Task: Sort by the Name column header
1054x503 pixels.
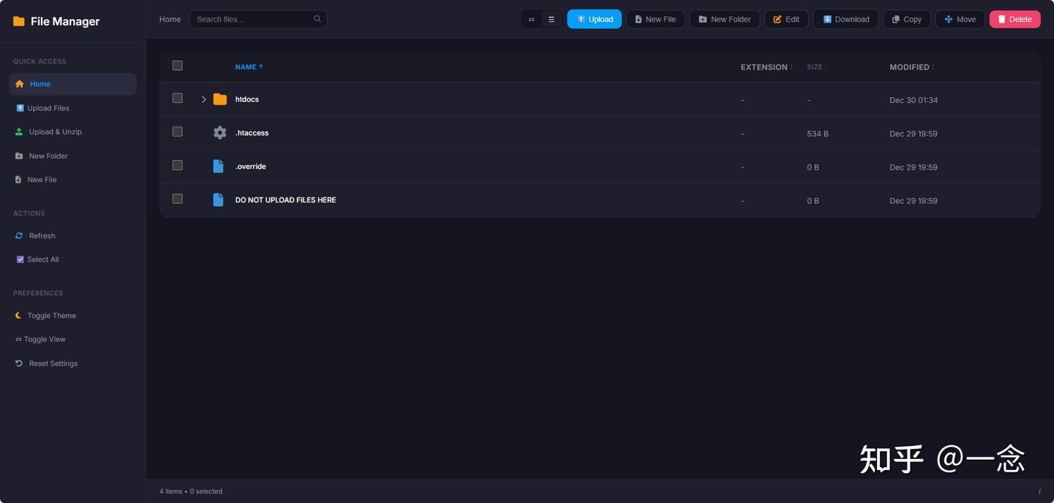Action: [245, 67]
